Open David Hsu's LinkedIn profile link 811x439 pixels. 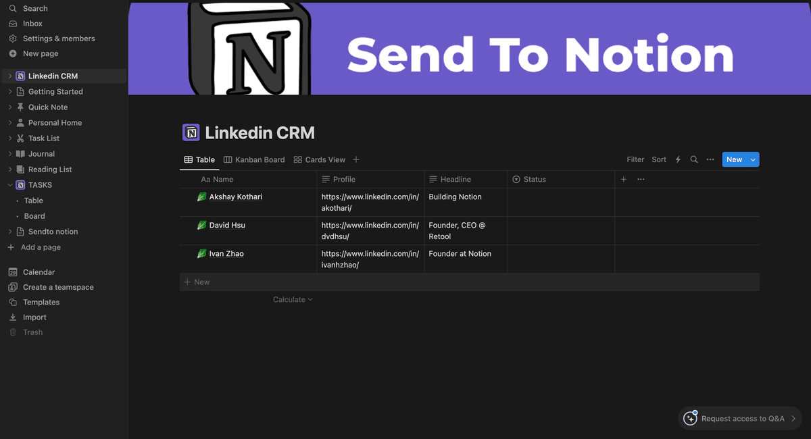click(x=370, y=231)
